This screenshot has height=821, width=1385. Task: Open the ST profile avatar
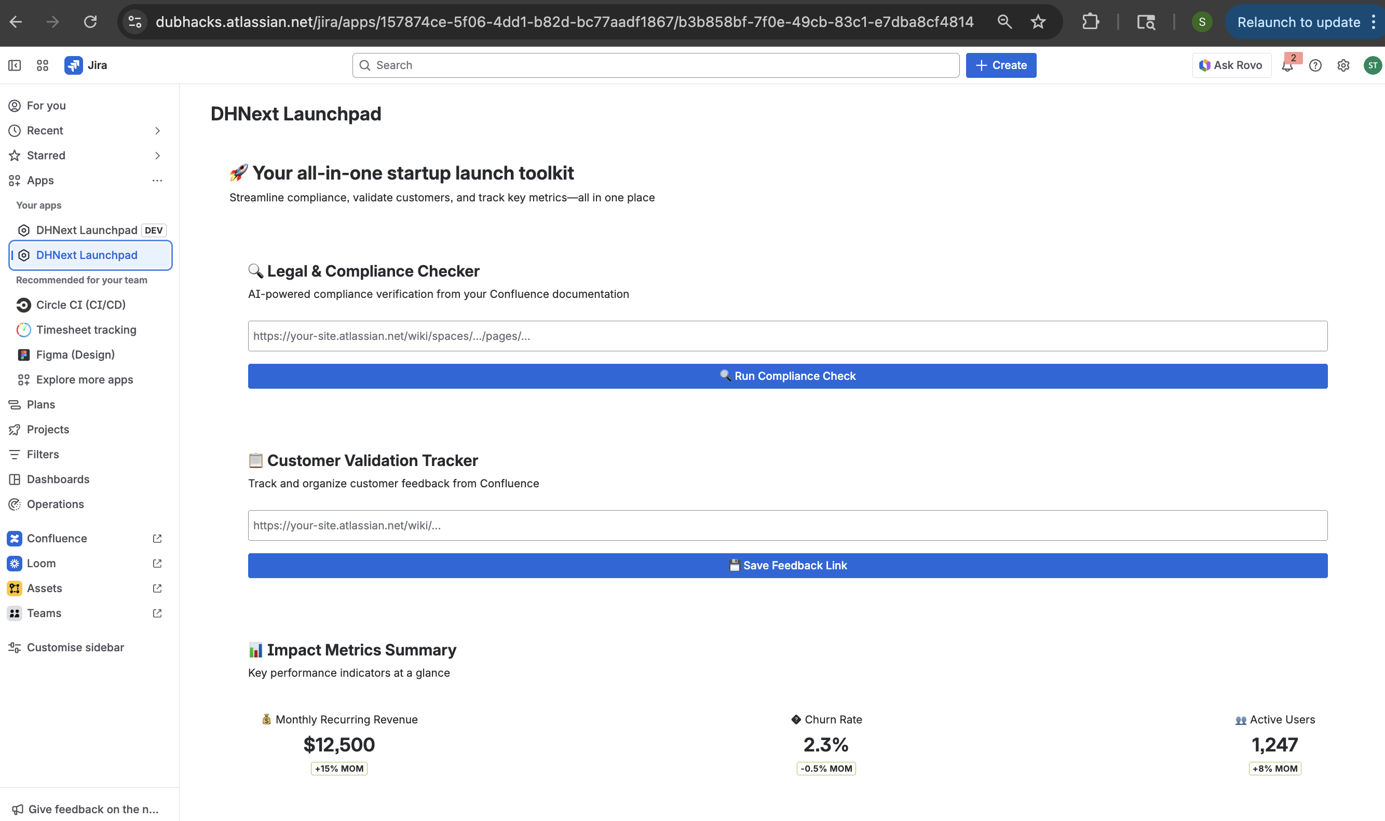point(1372,65)
